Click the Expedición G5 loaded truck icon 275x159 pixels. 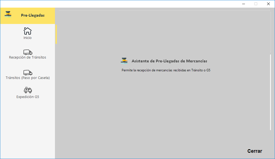click(x=28, y=90)
